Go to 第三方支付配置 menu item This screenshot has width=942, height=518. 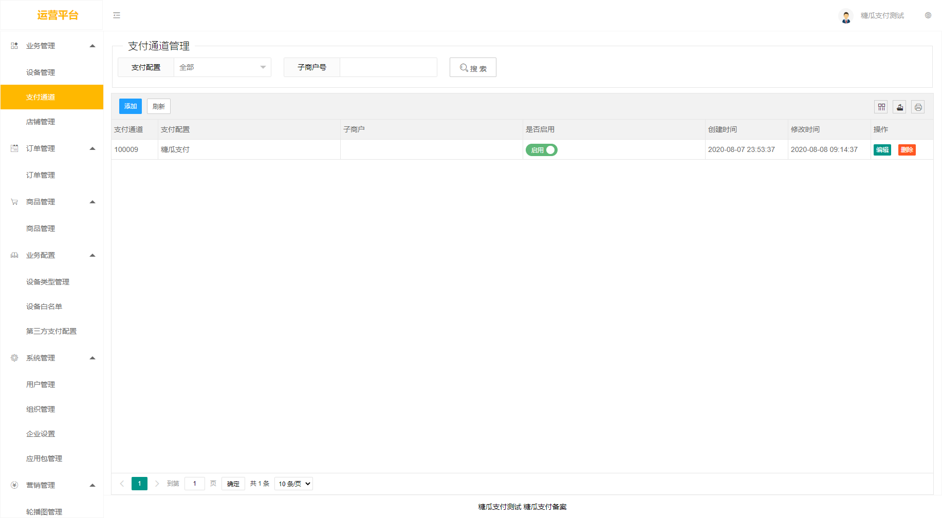51,331
